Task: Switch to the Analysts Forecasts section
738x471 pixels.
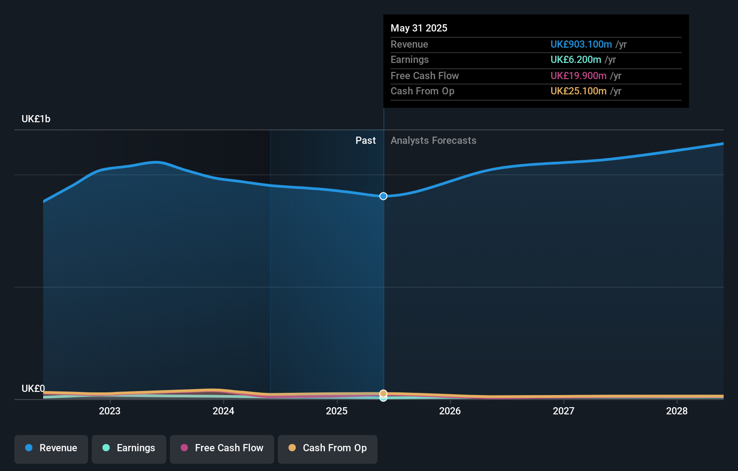Action: click(x=433, y=140)
